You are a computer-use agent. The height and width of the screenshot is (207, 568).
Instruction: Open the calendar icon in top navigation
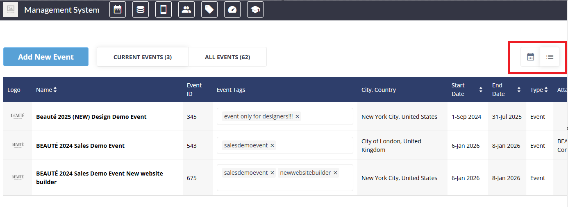(118, 10)
